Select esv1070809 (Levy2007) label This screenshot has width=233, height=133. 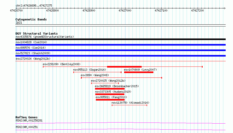(140, 70)
